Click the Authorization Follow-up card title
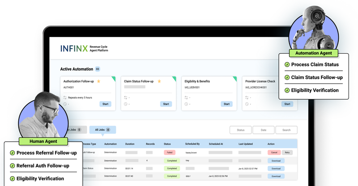This screenshot has height=186, width=358. (79, 81)
